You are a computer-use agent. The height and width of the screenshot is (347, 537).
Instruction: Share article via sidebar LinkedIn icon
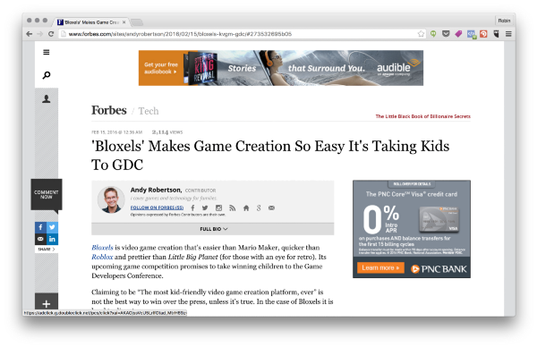click(x=52, y=239)
